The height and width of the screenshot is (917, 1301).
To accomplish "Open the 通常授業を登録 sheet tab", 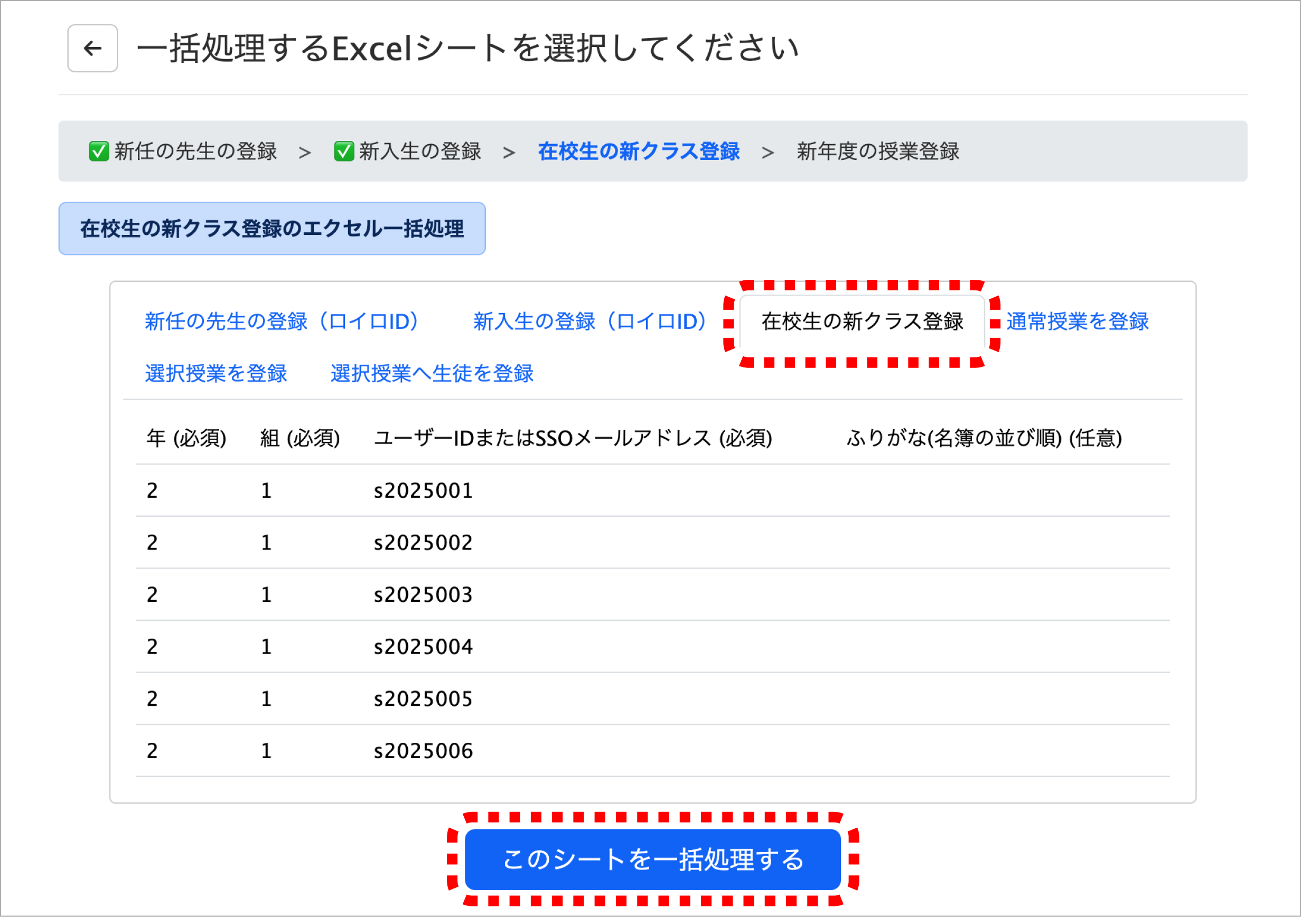I will tap(1077, 321).
